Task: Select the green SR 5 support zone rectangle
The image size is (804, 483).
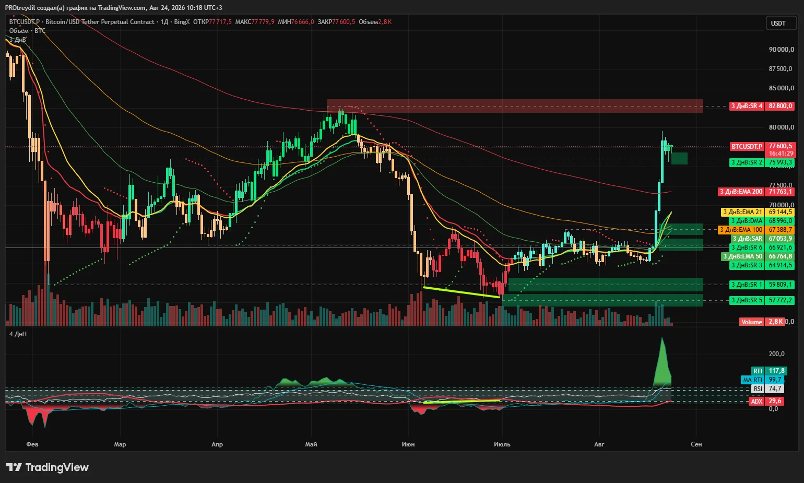Action: click(602, 300)
